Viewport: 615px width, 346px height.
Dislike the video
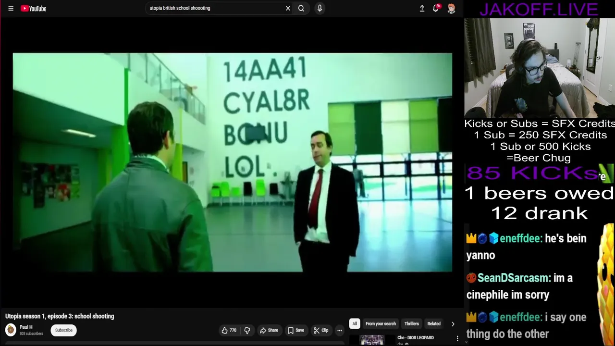coord(247,330)
